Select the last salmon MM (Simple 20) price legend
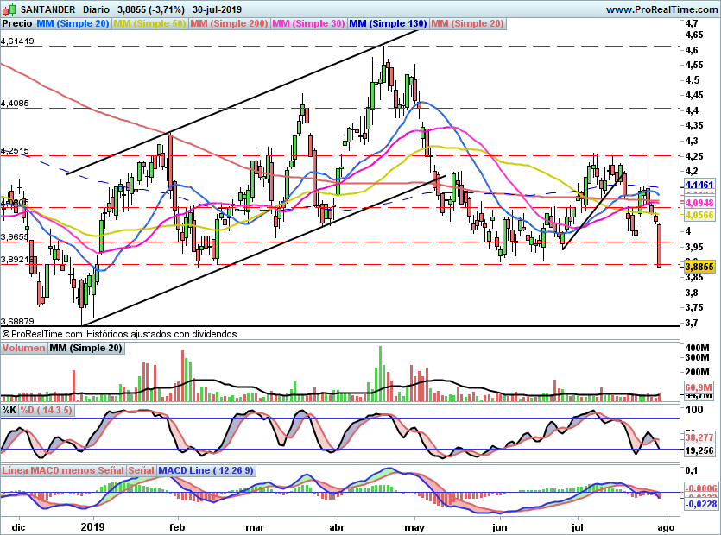The width and height of the screenshot is (721, 535). (468, 23)
